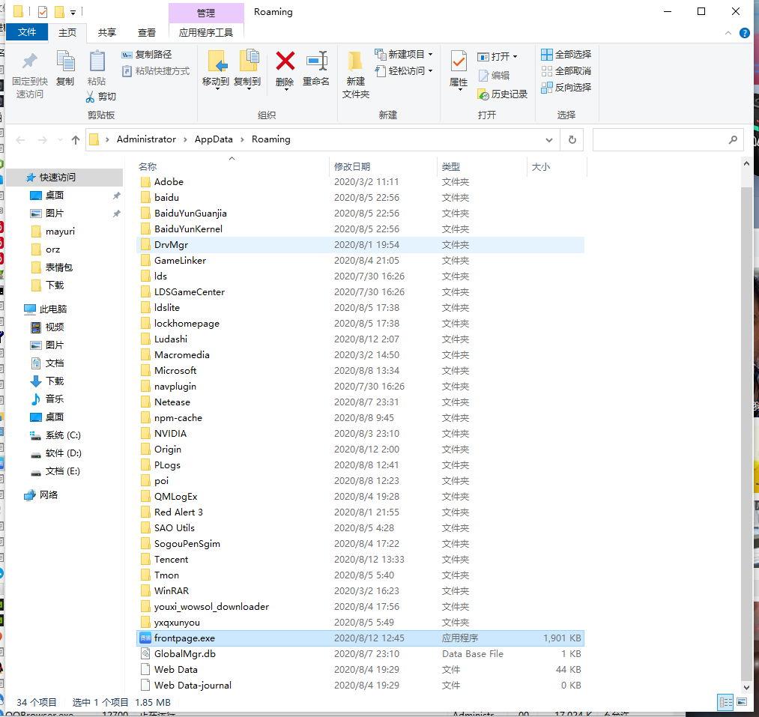759x717 pixels.
Task: Pin to Quick access icon
Action: tap(30, 61)
